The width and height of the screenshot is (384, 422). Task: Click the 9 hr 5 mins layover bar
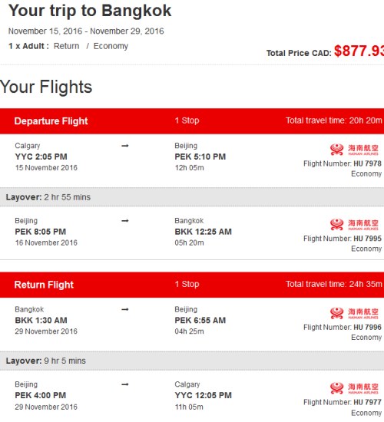[192, 361]
